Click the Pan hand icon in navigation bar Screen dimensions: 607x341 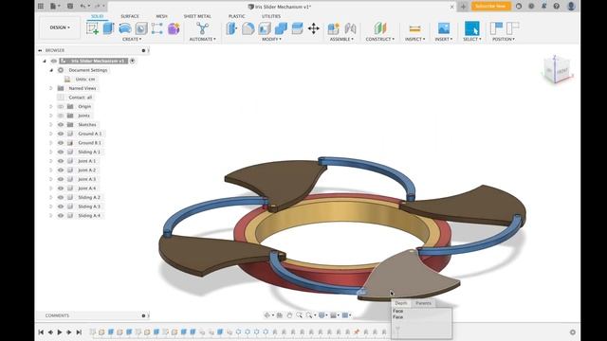click(x=289, y=315)
